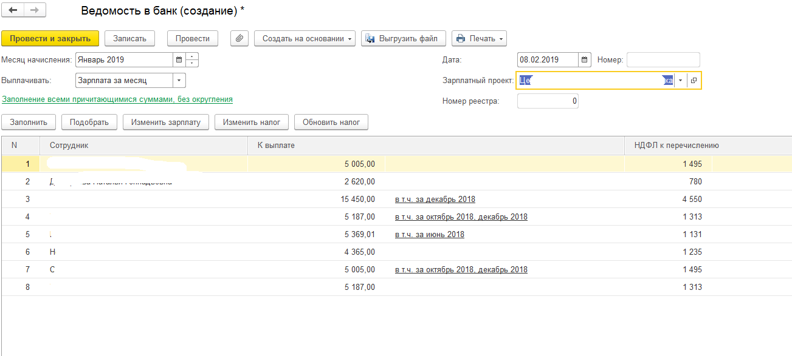Open calendar for Месяц начисления
Image resolution: width=792 pixels, height=356 pixels.
pyautogui.click(x=179, y=60)
